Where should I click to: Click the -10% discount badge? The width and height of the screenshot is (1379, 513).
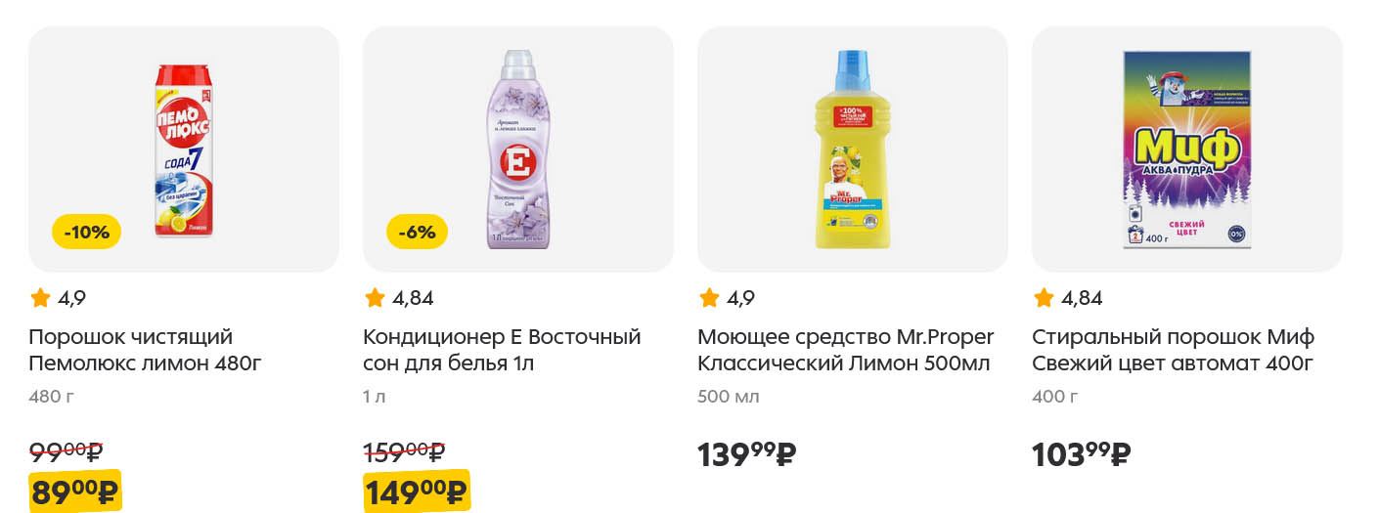pos(86,232)
